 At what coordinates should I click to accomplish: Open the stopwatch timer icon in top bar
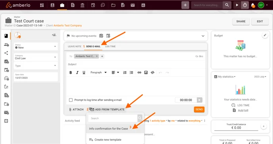[x=245, y=5]
